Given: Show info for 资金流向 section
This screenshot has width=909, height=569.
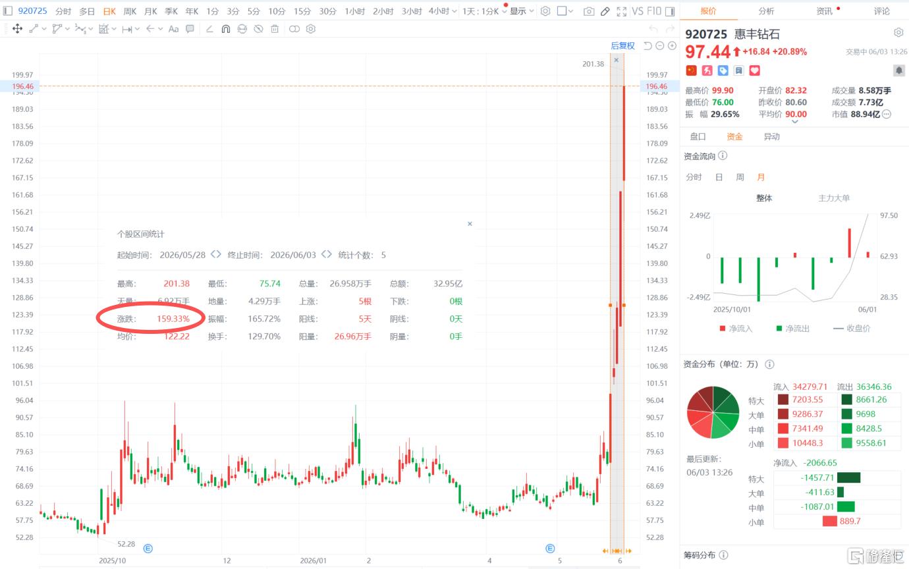Looking at the screenshot, I should 723,156.
